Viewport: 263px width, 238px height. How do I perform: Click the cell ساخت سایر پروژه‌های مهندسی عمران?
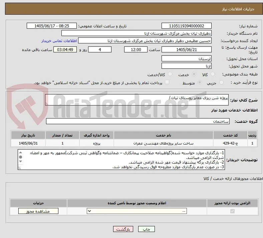pyautogui.click(x=164, y=143)
